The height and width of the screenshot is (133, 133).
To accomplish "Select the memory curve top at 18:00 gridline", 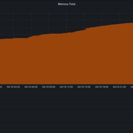I will pyautogui.click(x=102, y=26).
